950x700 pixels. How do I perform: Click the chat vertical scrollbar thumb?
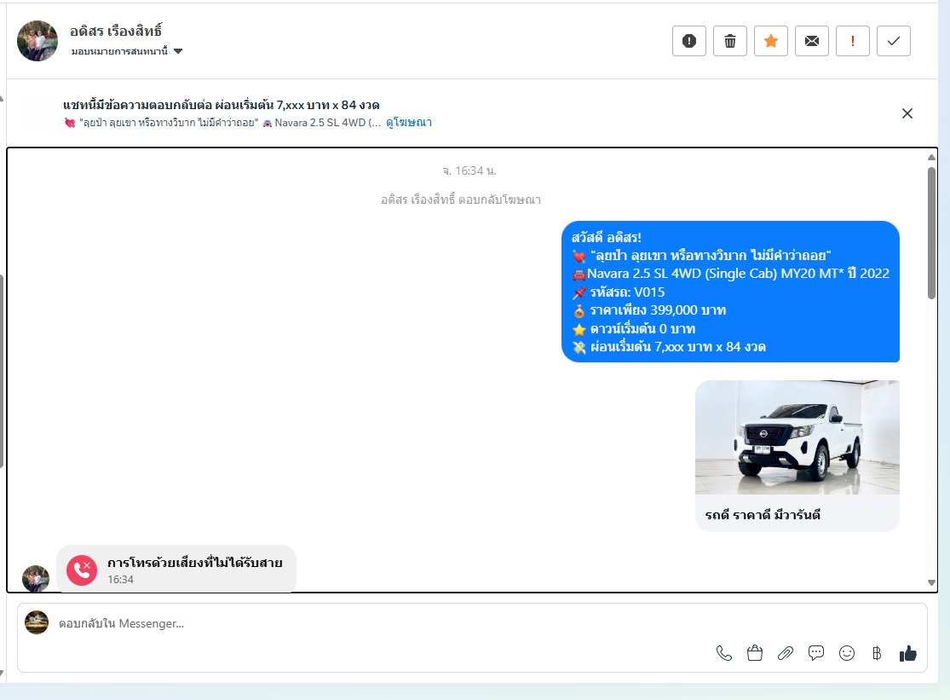[931, 233]
